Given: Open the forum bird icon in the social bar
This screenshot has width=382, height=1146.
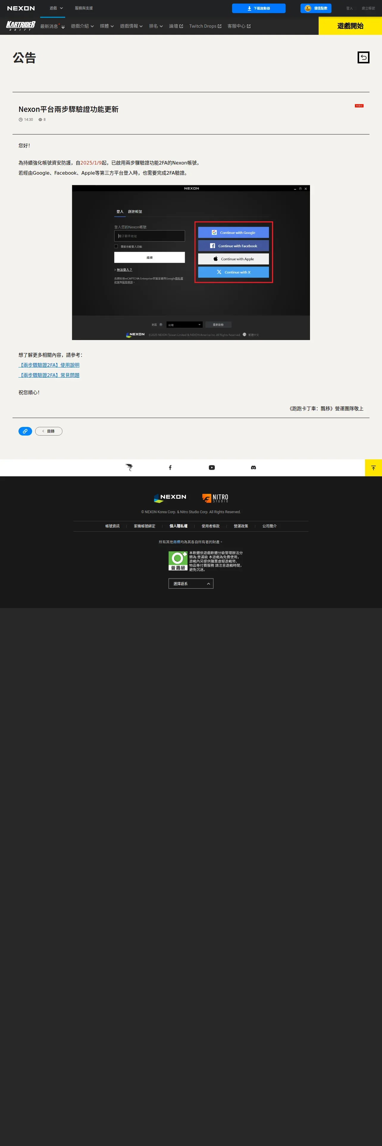Looking at the screenshot, I should 129,468.
